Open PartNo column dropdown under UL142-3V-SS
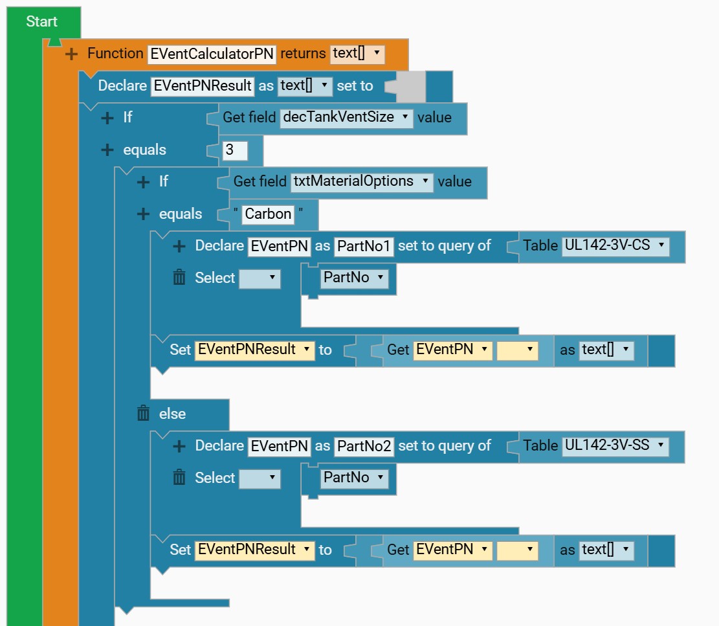 point(354,478)
